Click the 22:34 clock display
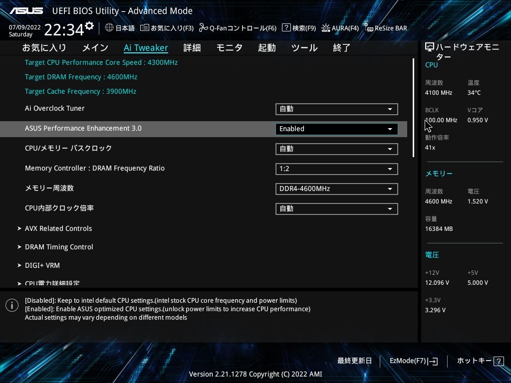511x383 pixels. click(x=64, y=29)
